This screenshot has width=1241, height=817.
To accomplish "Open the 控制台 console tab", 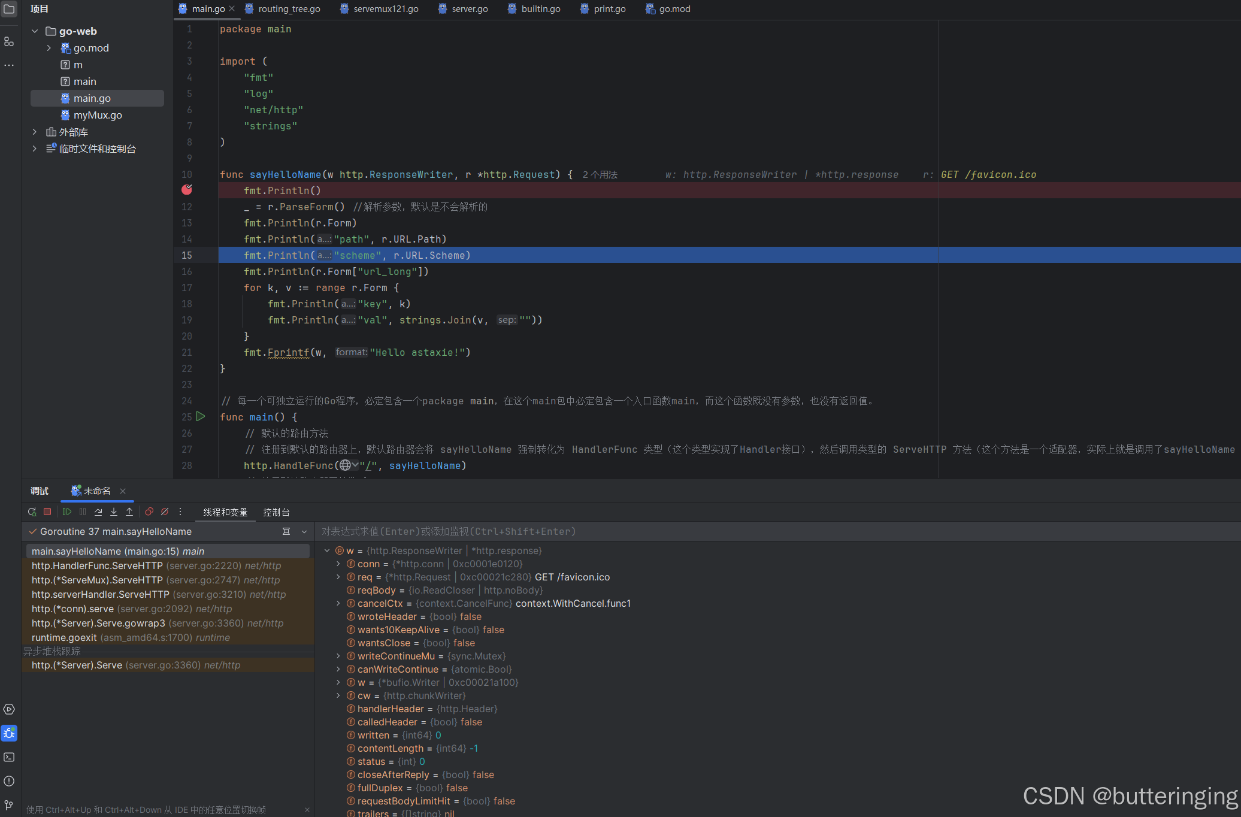I will click(x=276, y=512).
